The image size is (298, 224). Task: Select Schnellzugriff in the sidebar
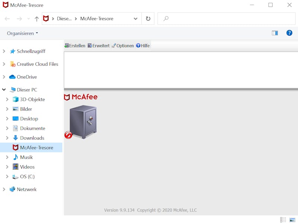pyautogui.click(x=31, y=51)
